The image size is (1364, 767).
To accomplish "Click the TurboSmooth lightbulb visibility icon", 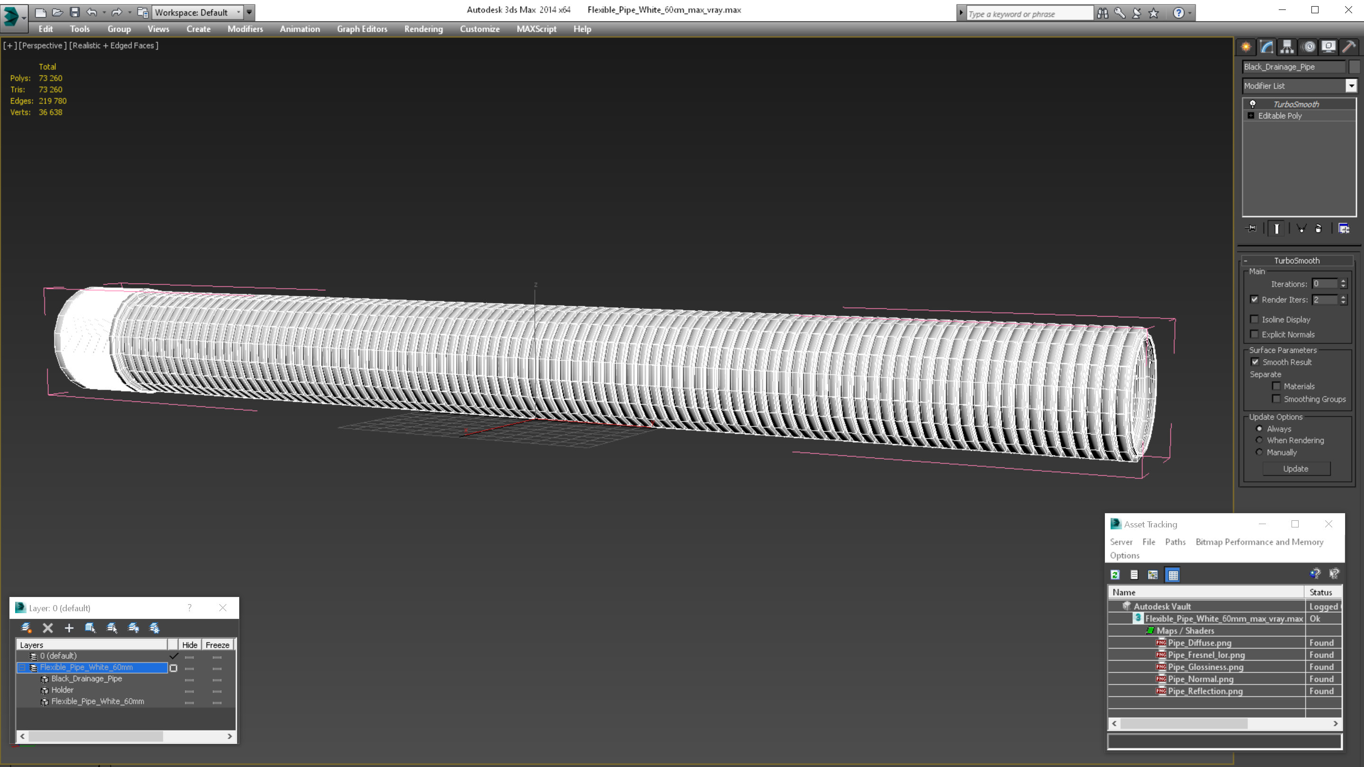I will [1252, 104].
